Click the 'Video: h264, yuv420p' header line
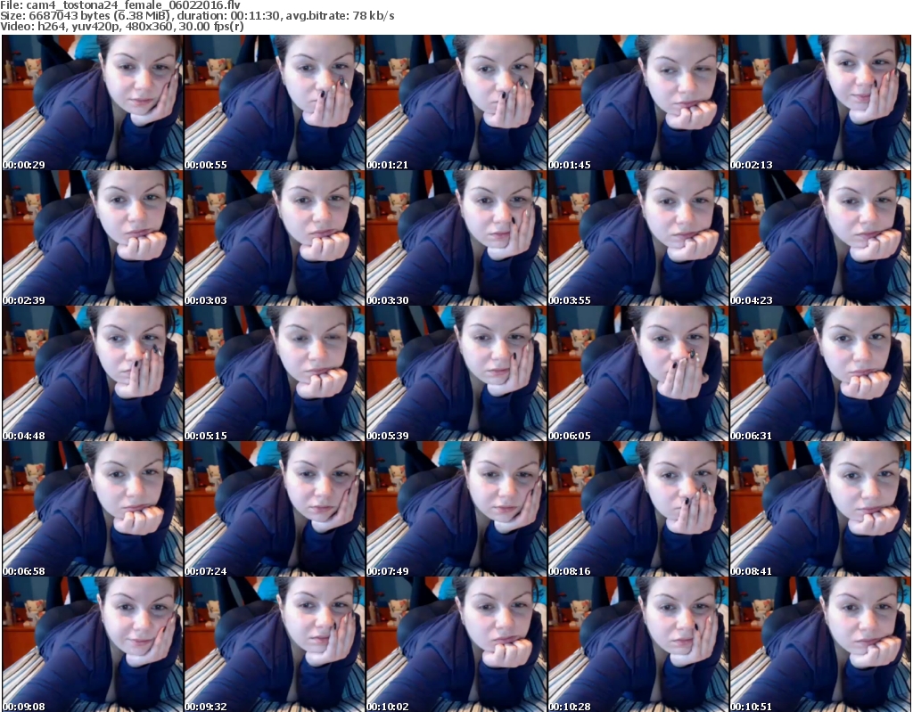Screen dimensions: 913x712 pyautogui.click(x=121, y=27)
